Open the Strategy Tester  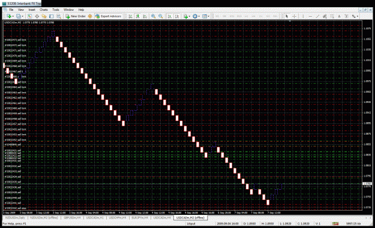coord(59,16)
